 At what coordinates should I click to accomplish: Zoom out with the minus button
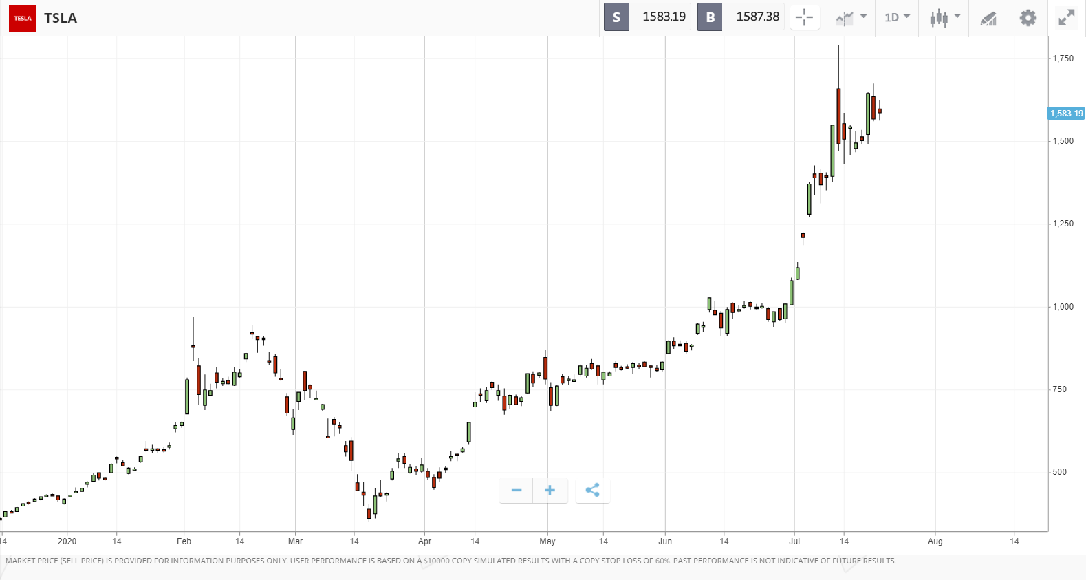tap(517, 491)
